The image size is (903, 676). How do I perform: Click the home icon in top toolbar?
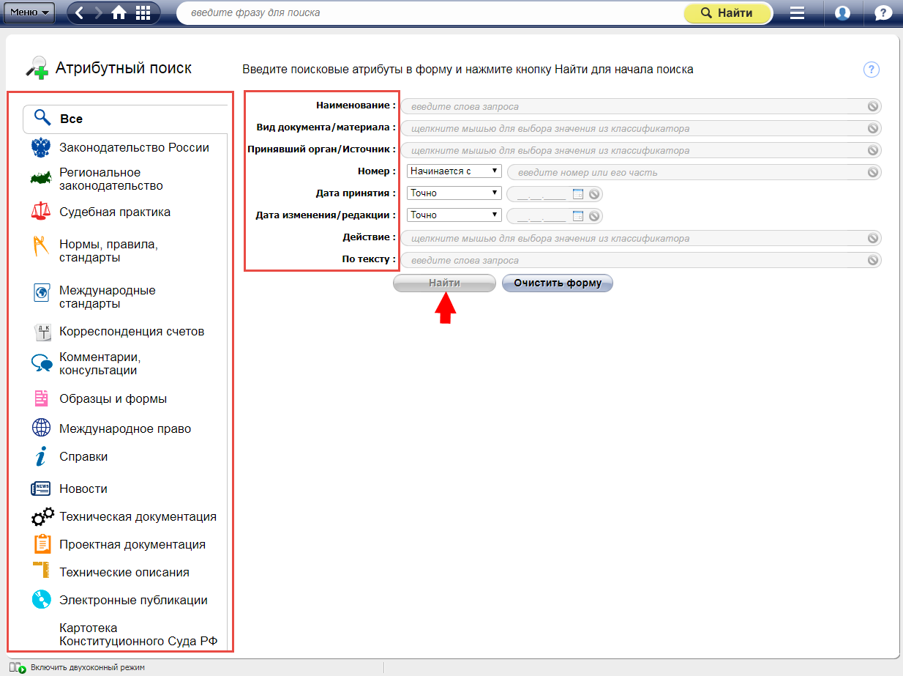click(119, 12)
